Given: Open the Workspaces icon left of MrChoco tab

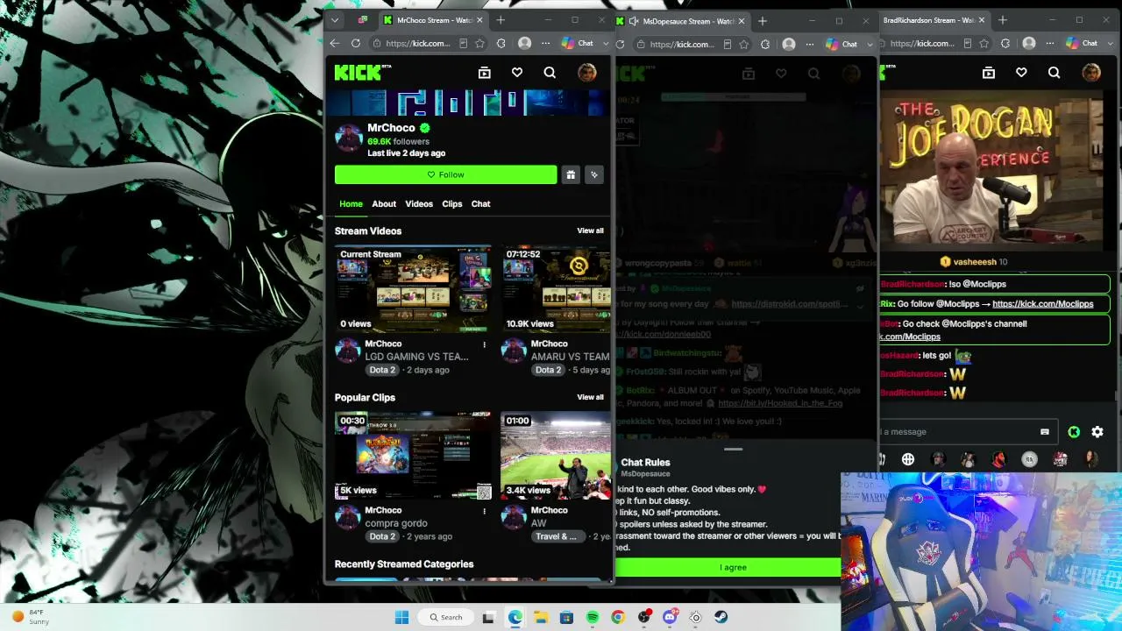Looking at the screenshot, I should [x=363, y=20].
